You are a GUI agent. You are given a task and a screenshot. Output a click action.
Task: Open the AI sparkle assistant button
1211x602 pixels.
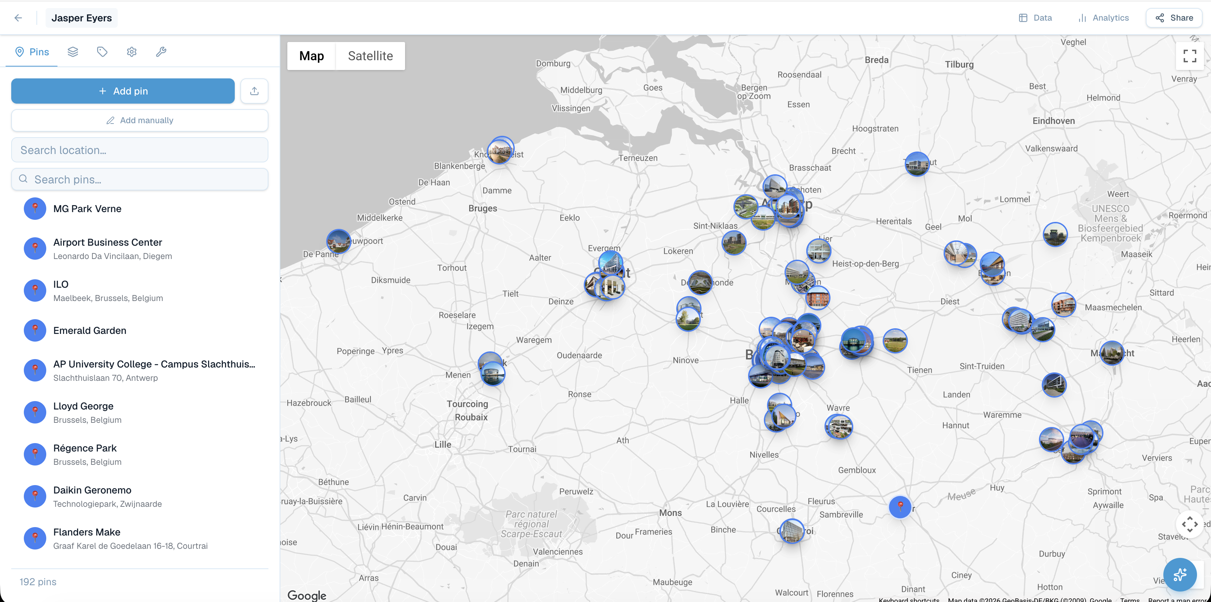[1180, 574]
